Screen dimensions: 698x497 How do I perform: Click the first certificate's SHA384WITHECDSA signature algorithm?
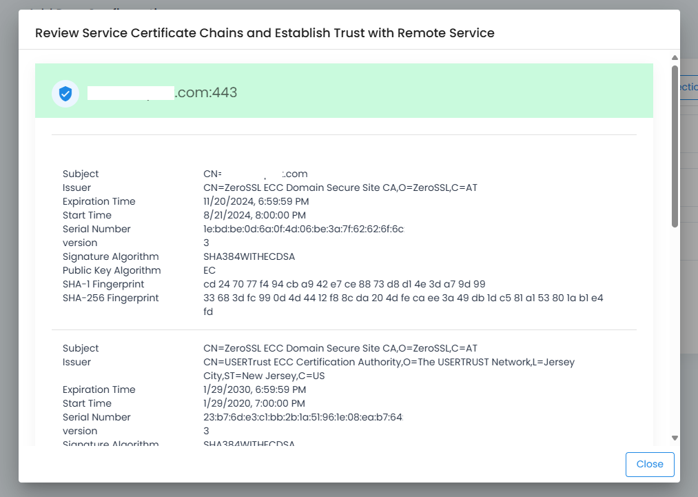249,256
